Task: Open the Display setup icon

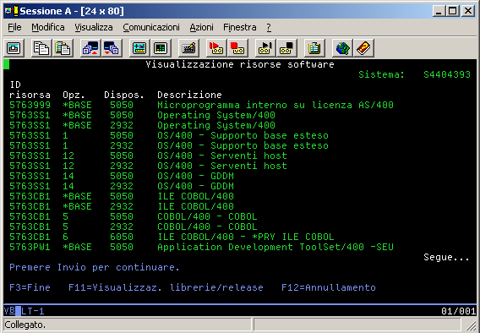Action: 139,48
